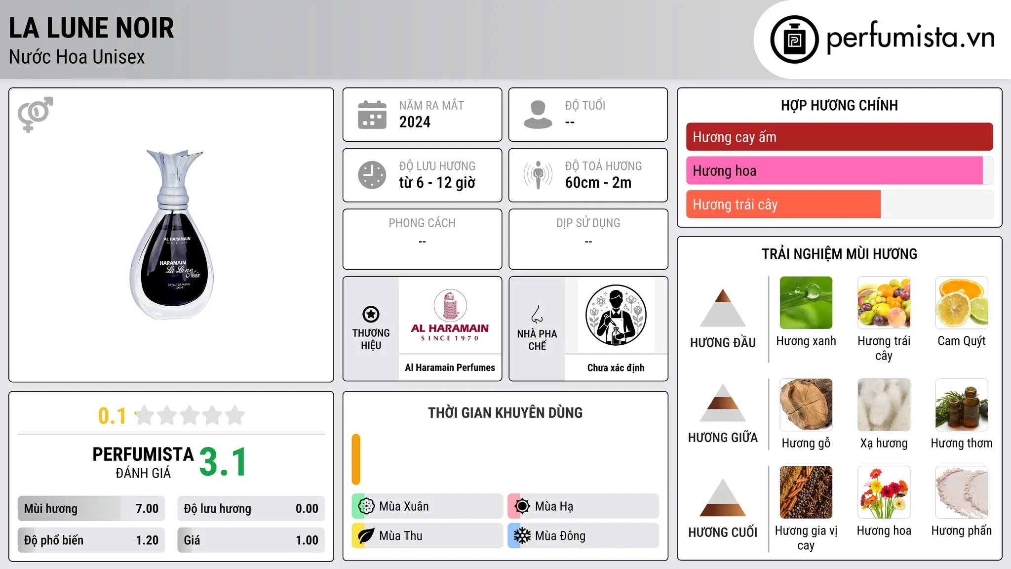
Task: Click the sillage value 60cm - 2m
Action: tap(598, 183)
